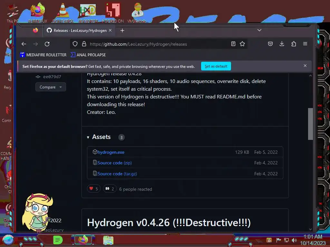Download Source code (zip)
This screenshot has height=247, width=330.
pos(114,163)
